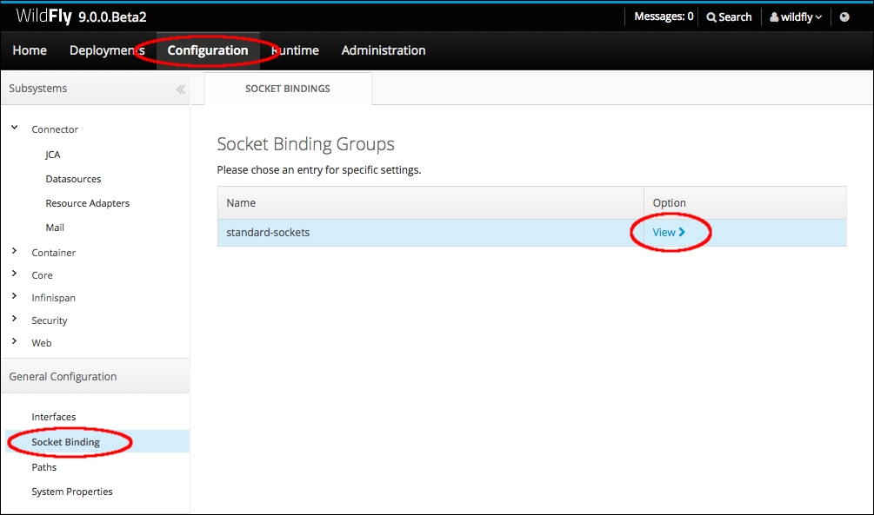Click the globe icon in top bar
Image resolution: width=874 pixels, height=515 pixels.
[x=844, y=17]
